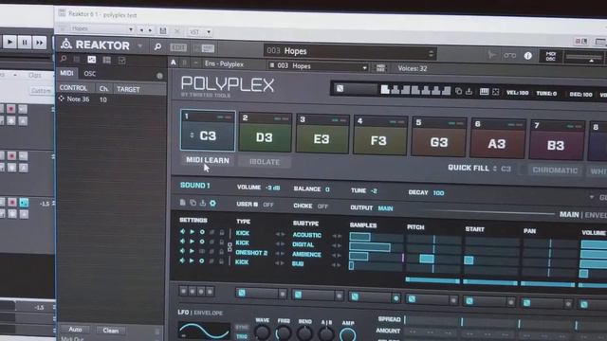Open the Quick Fill C3 note selector
This screenshot has width=607, height=341.
coord(502,169)
